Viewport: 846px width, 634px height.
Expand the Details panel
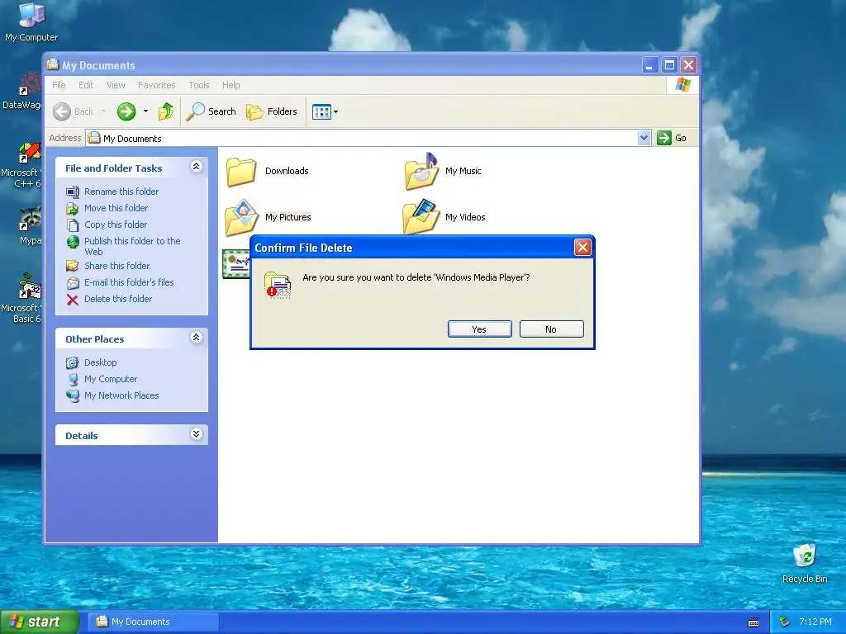click(197, 434)
